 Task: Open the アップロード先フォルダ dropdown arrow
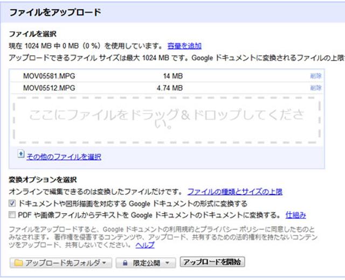click(x=104, y=262)
